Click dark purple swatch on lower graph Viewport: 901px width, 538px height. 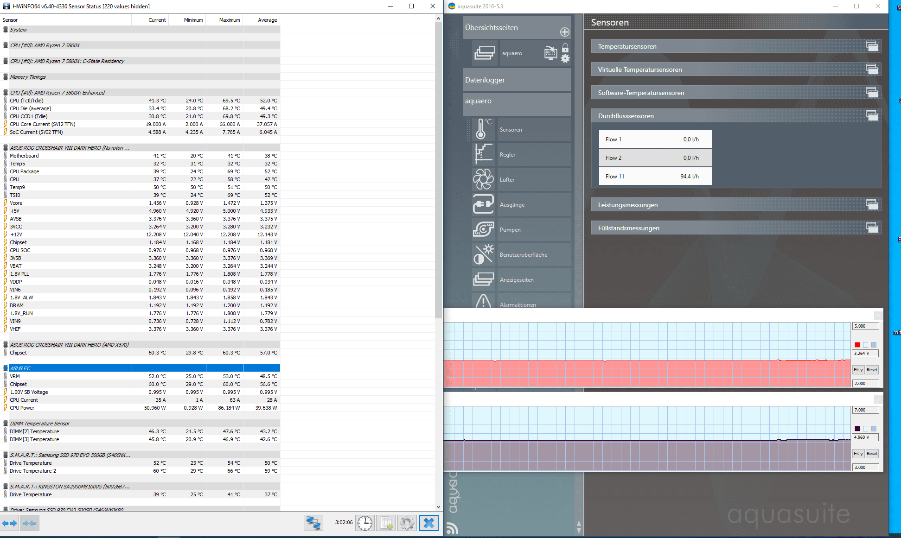pos(857,429)
